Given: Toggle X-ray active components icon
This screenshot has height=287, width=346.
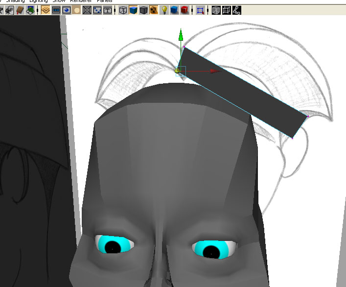Looking at the screenshot, I should (x=227, y=10).
